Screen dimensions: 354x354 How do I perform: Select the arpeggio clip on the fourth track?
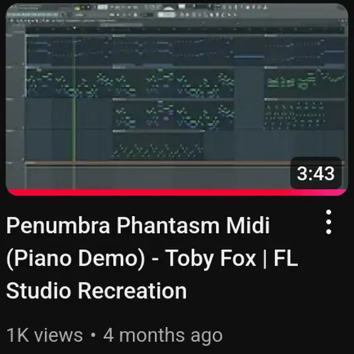click(x=158, y=145)
